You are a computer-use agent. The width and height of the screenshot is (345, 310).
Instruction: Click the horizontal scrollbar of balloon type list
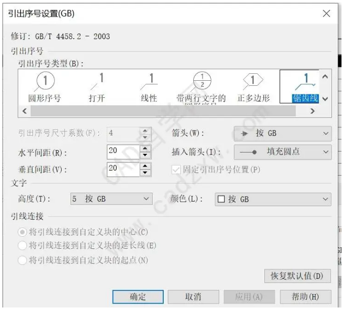[163, 111]
